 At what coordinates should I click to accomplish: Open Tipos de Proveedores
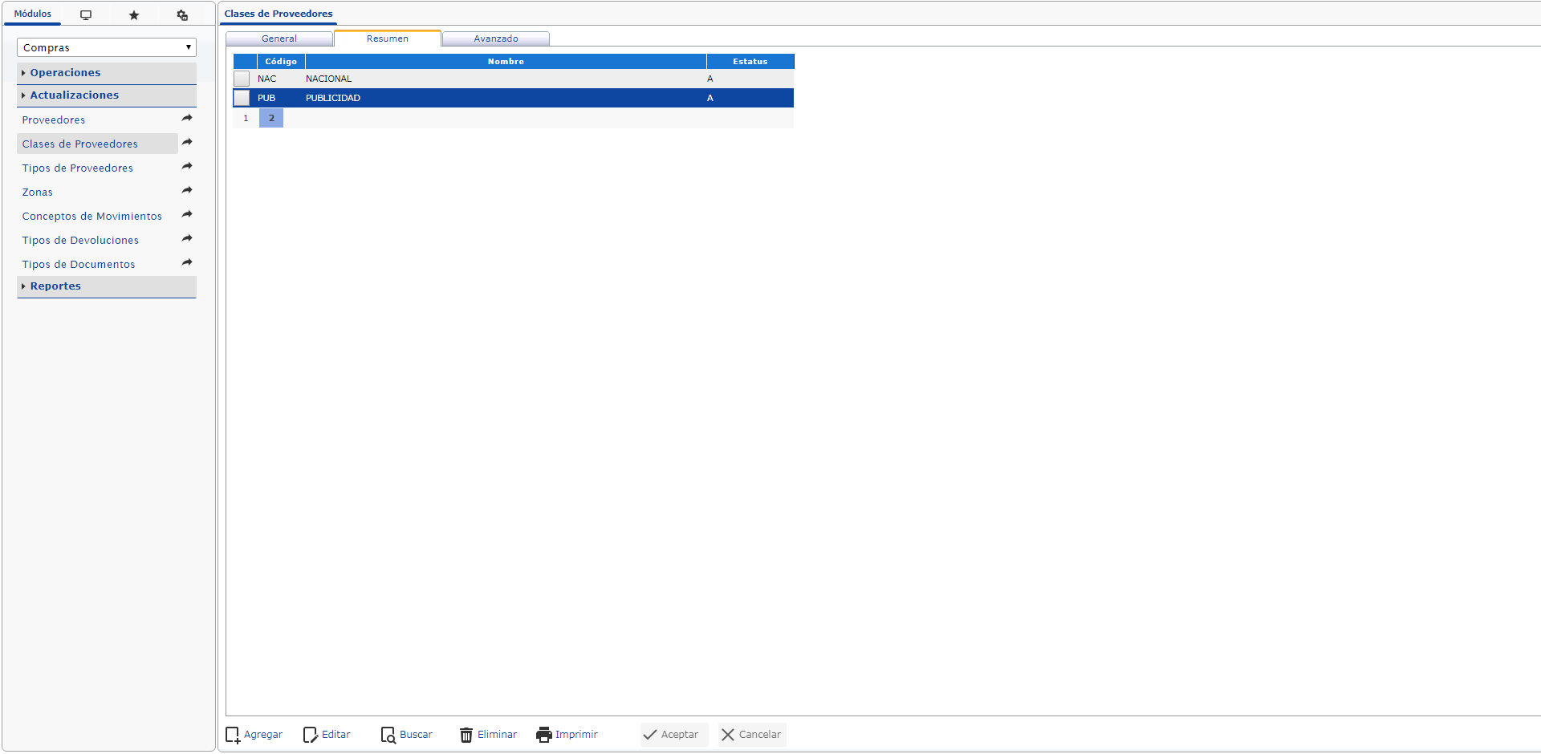(78, 168)
